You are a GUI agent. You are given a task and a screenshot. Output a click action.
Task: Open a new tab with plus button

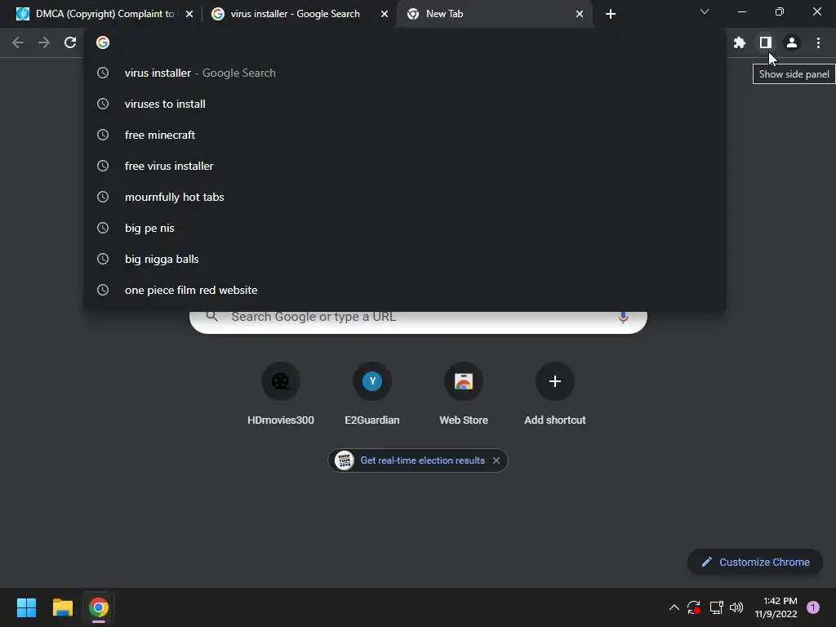coord(611,14)
